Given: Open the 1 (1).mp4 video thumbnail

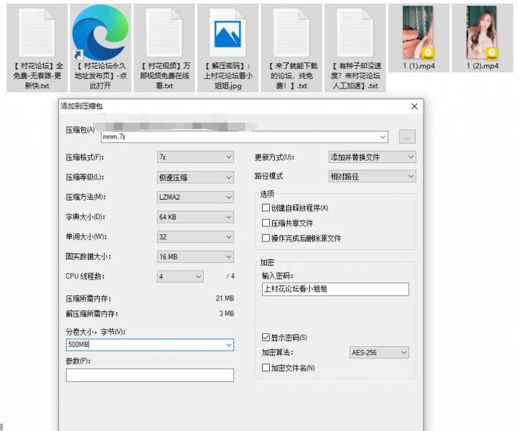Looking at the screenshot, I should pos(418,33).
